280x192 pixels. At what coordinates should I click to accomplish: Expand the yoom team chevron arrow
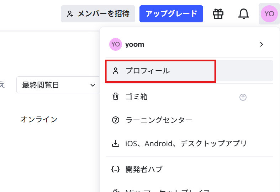pyautogui.click(x=261, y=44)
